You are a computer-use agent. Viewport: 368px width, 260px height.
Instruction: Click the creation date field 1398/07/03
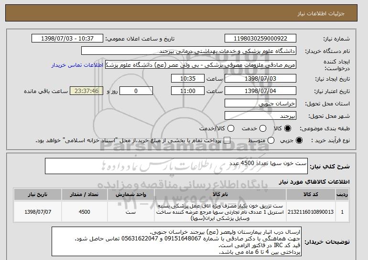click(x=260, y=78)
